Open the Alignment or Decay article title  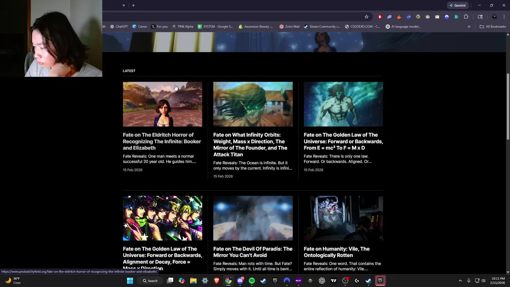point(162,258)
